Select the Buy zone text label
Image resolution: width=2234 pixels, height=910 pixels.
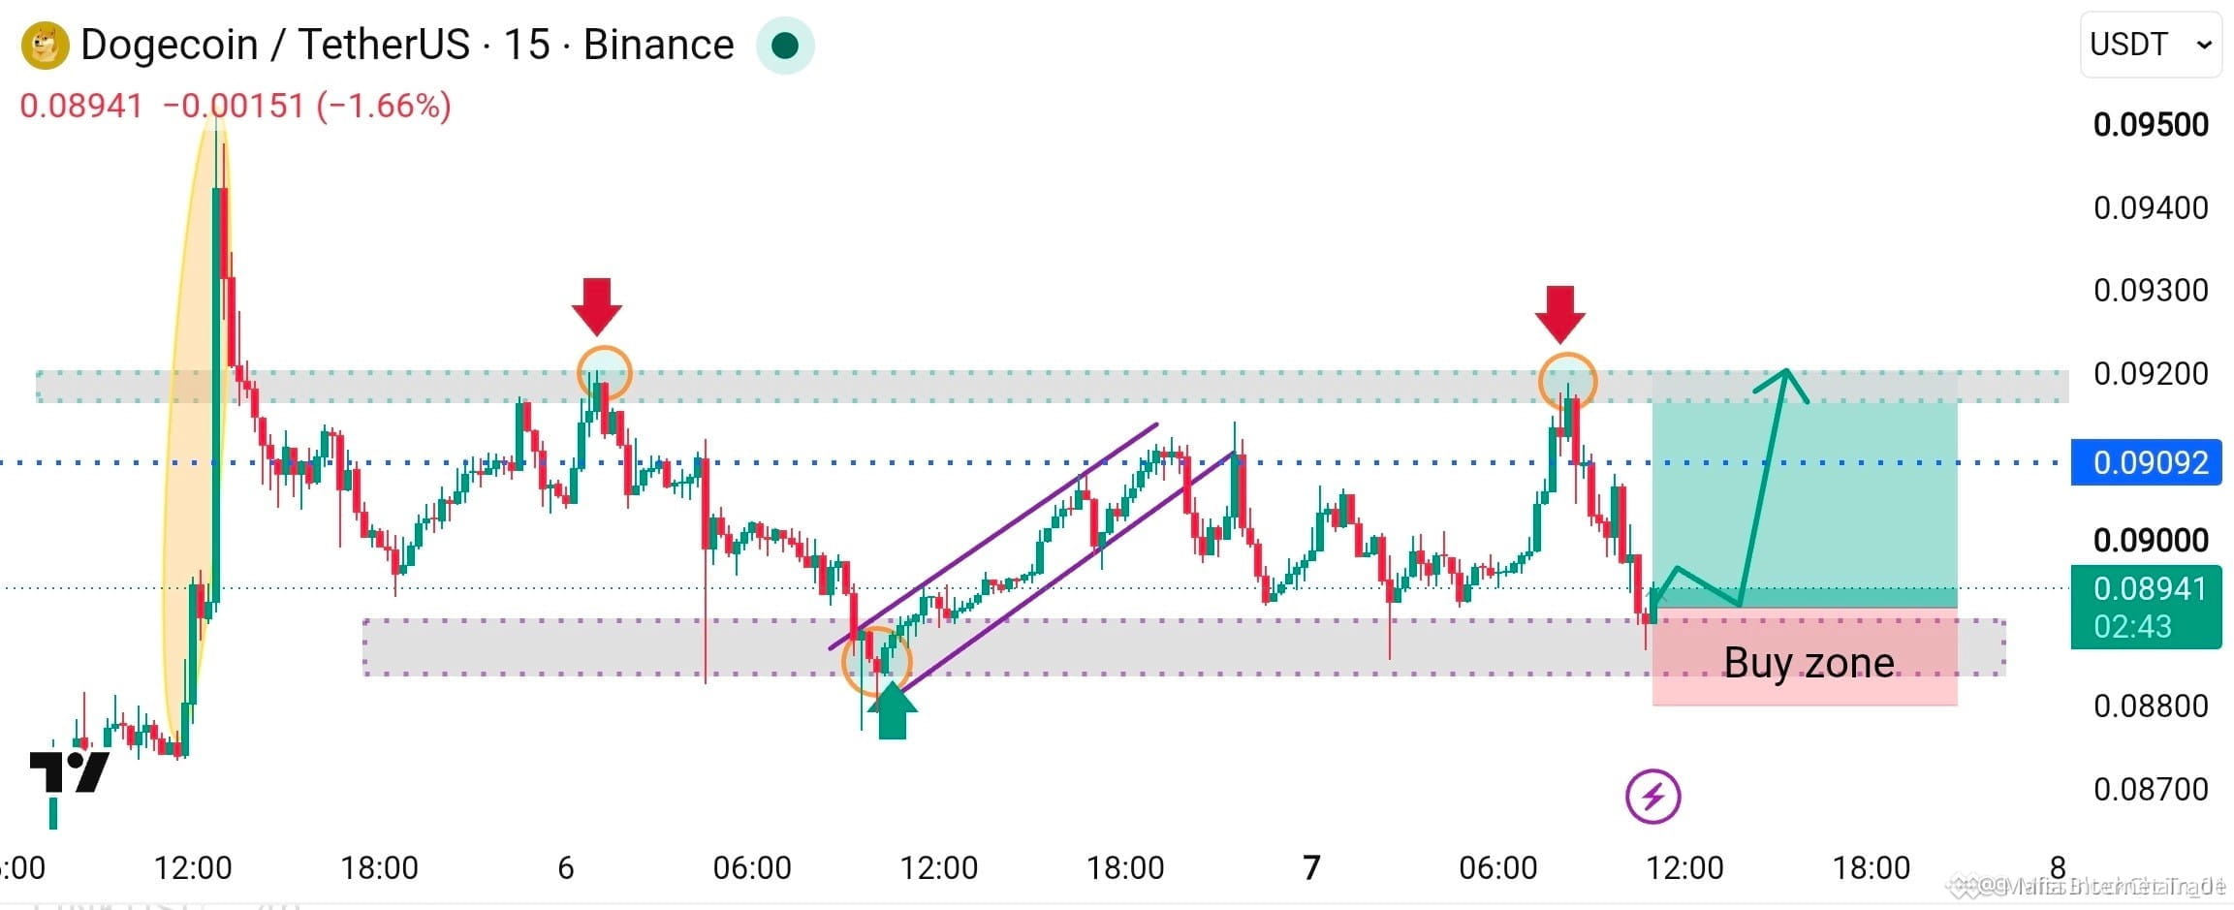pyautogui.click(x=1809, y=663)
